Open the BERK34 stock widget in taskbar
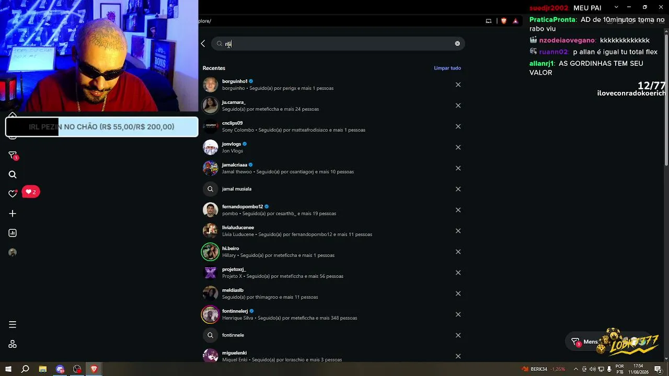The width and height of the screenshot is (669, 376). pyautogui.click(x=544, y=369)
